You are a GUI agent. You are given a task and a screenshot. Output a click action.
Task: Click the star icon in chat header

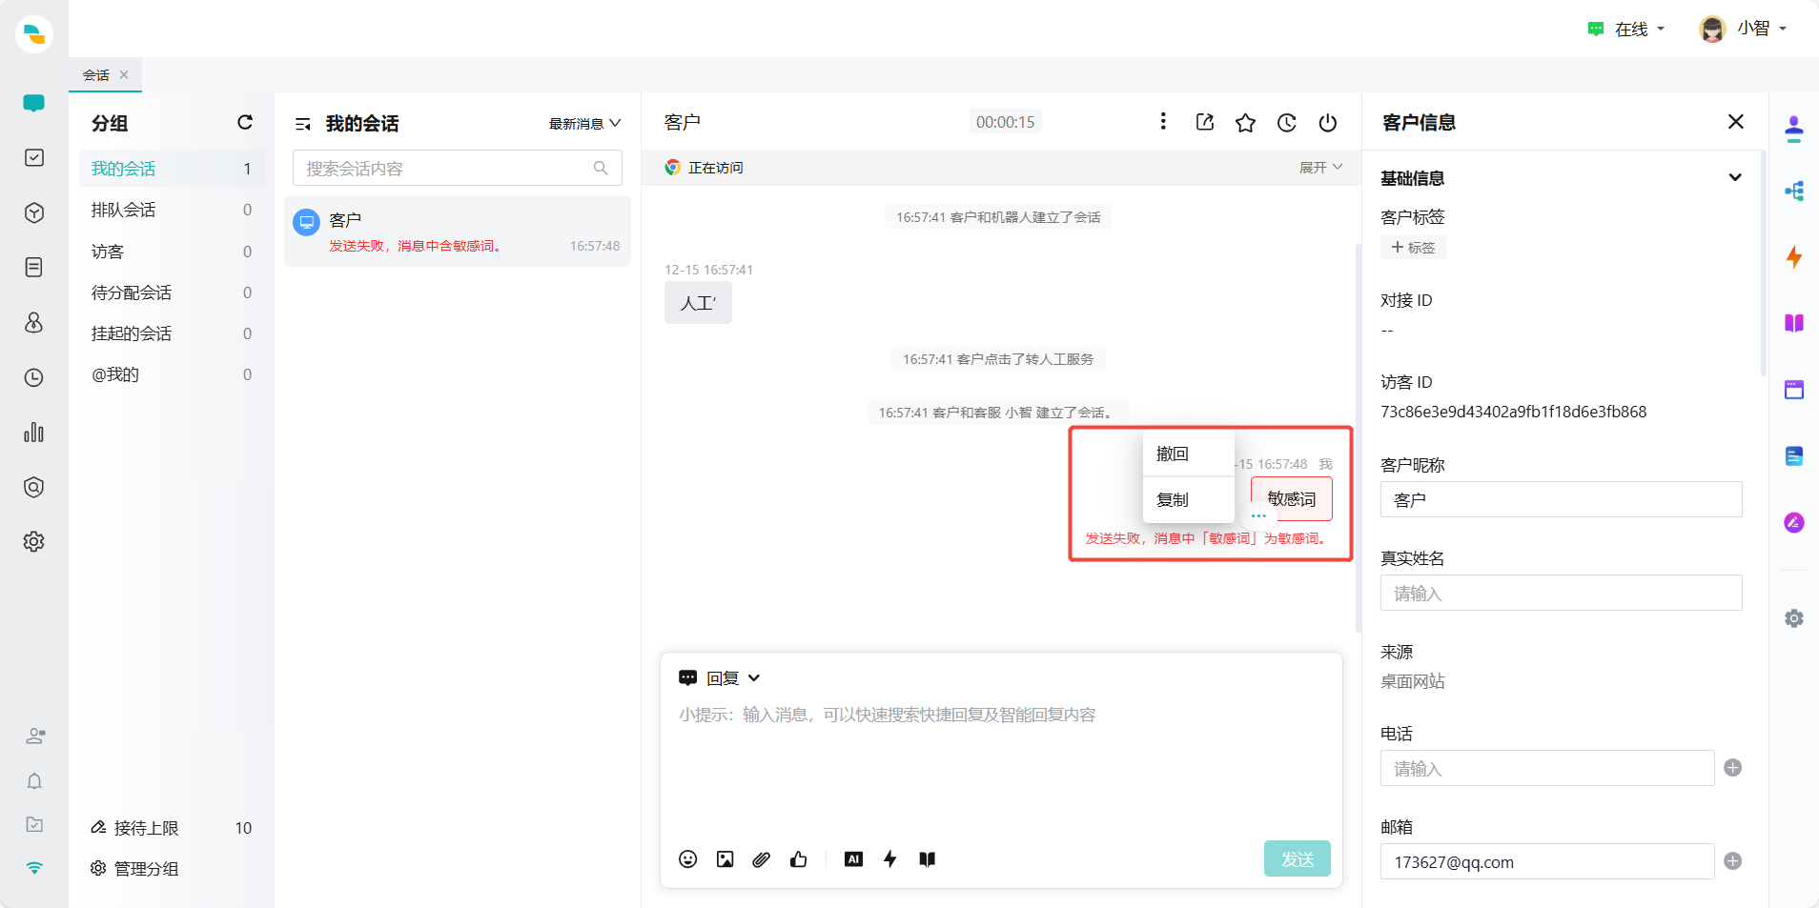[x=1245, y=123]
